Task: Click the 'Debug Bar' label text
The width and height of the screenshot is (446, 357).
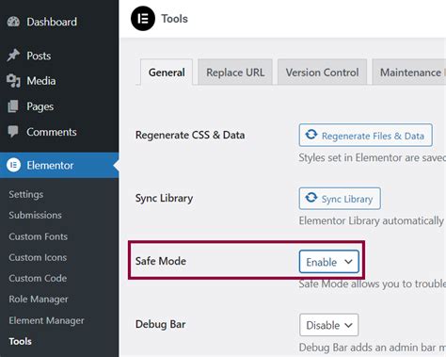Action: click(x=160, y=324)
